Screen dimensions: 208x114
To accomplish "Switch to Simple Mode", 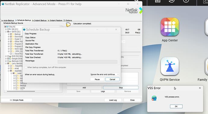I will point(17,100).
